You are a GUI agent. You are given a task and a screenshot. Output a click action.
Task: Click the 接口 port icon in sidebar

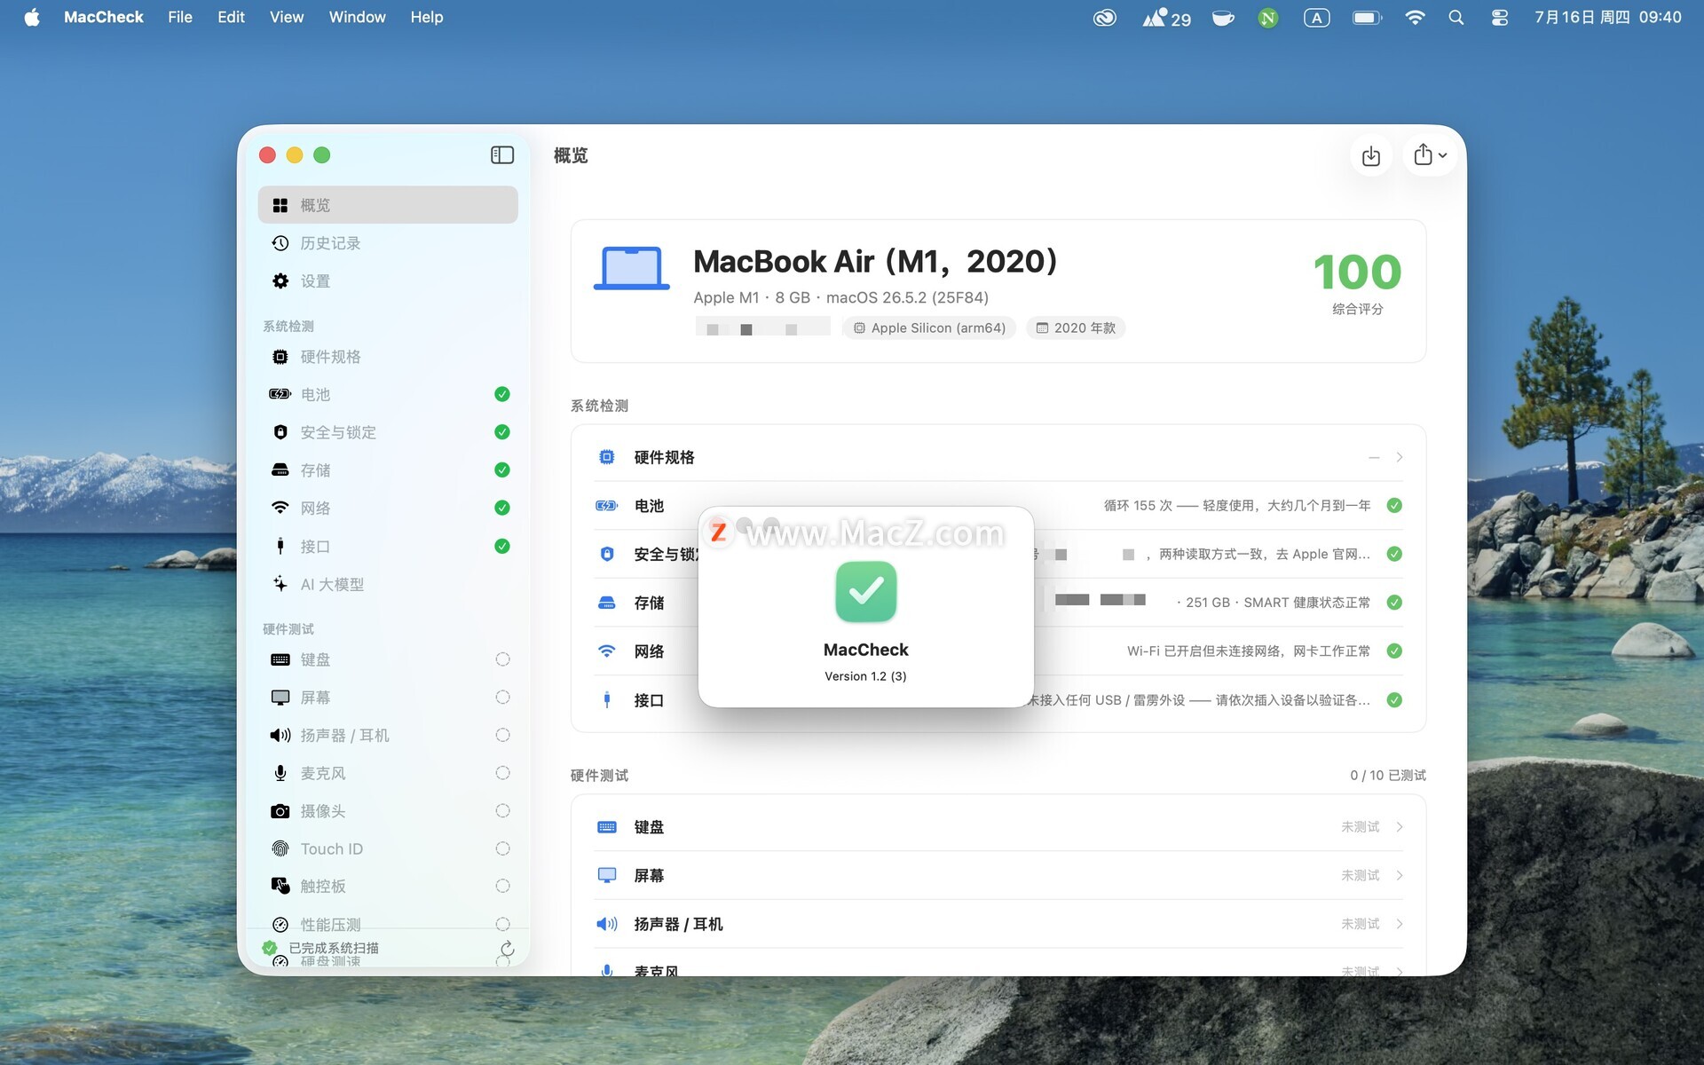pyautogui.click(x=280, y=546)
